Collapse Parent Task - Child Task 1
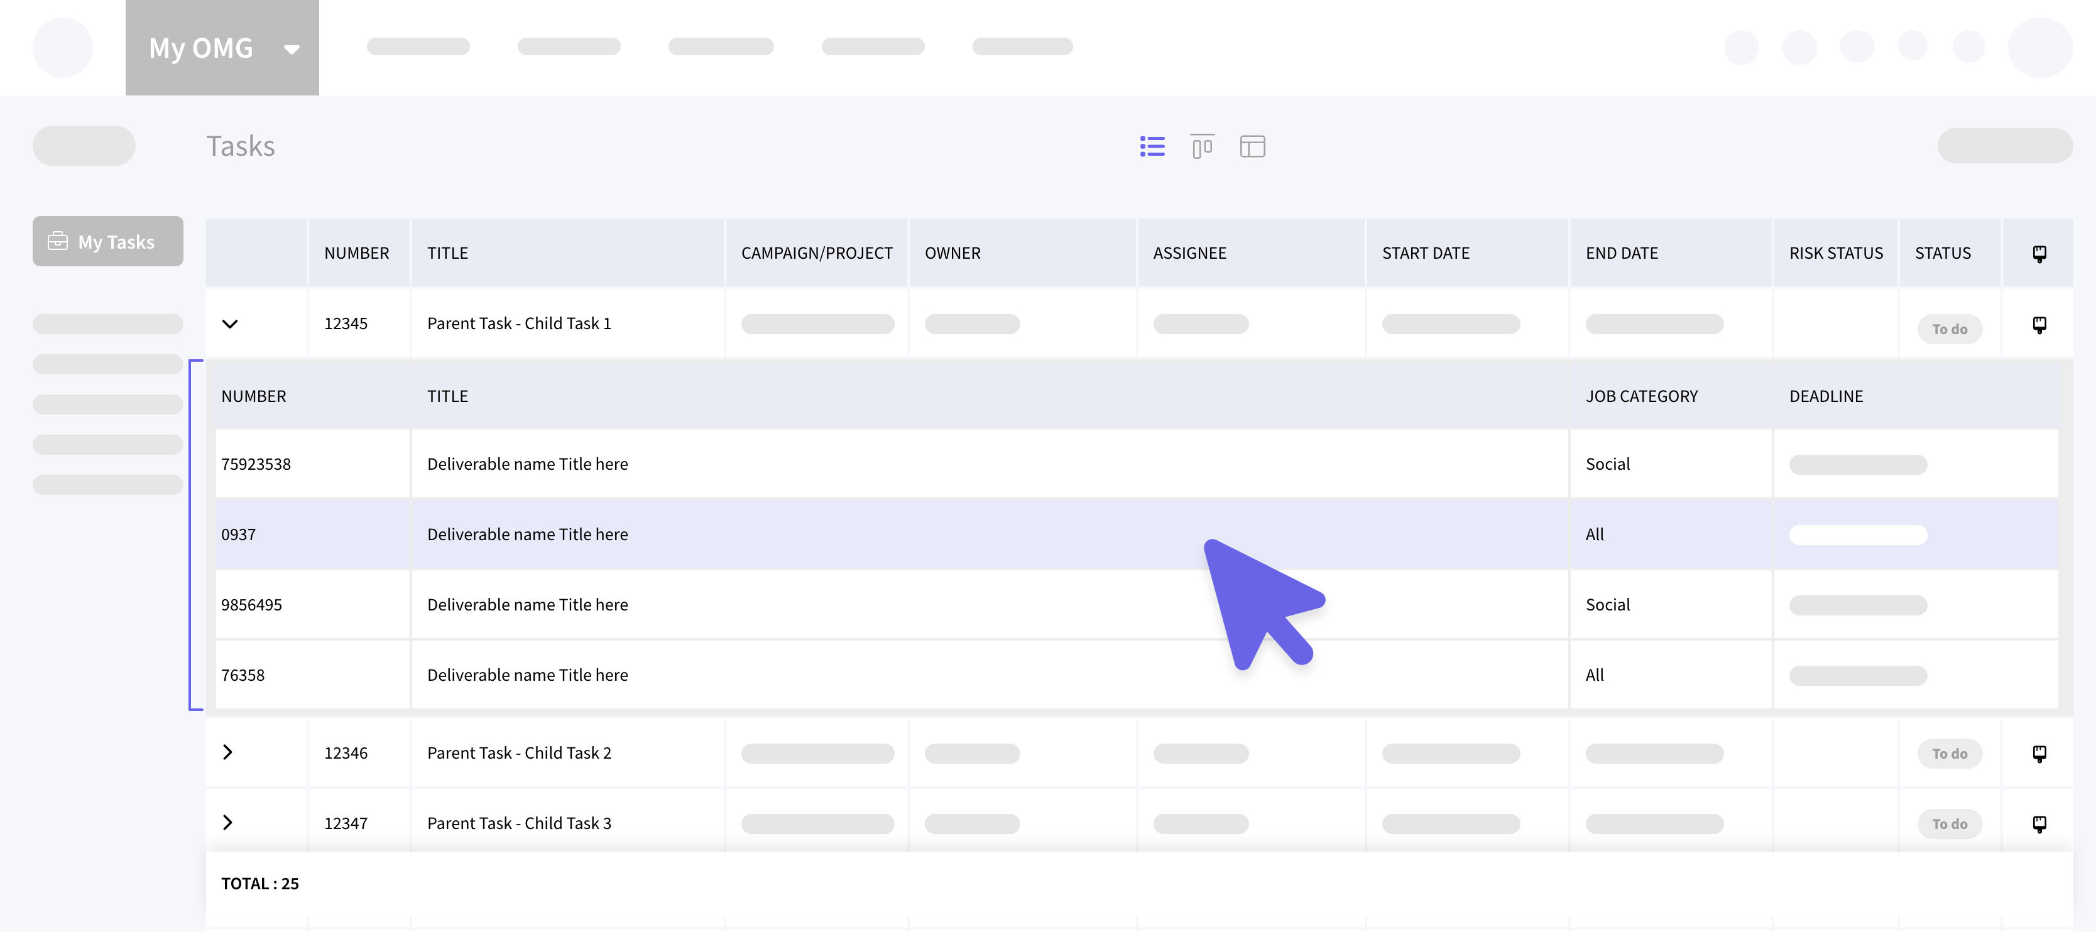 click(x=230, y=323)
